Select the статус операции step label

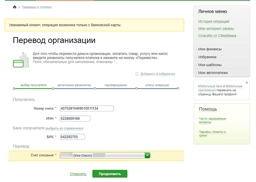pyautogui.click(x=157, y=85)
